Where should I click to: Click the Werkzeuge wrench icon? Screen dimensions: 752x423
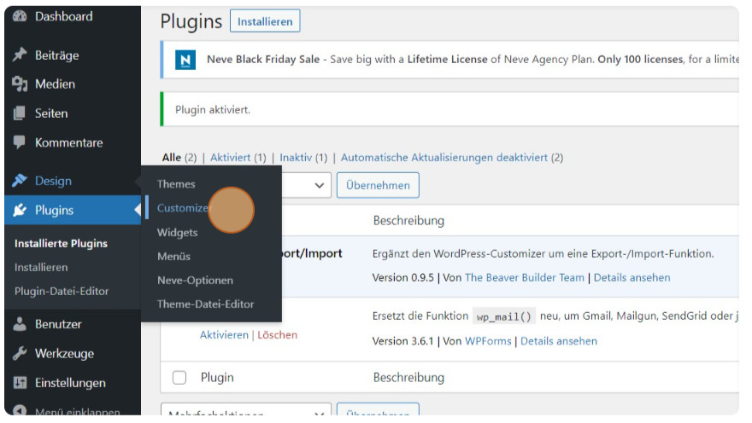click(x=20, y=354)
